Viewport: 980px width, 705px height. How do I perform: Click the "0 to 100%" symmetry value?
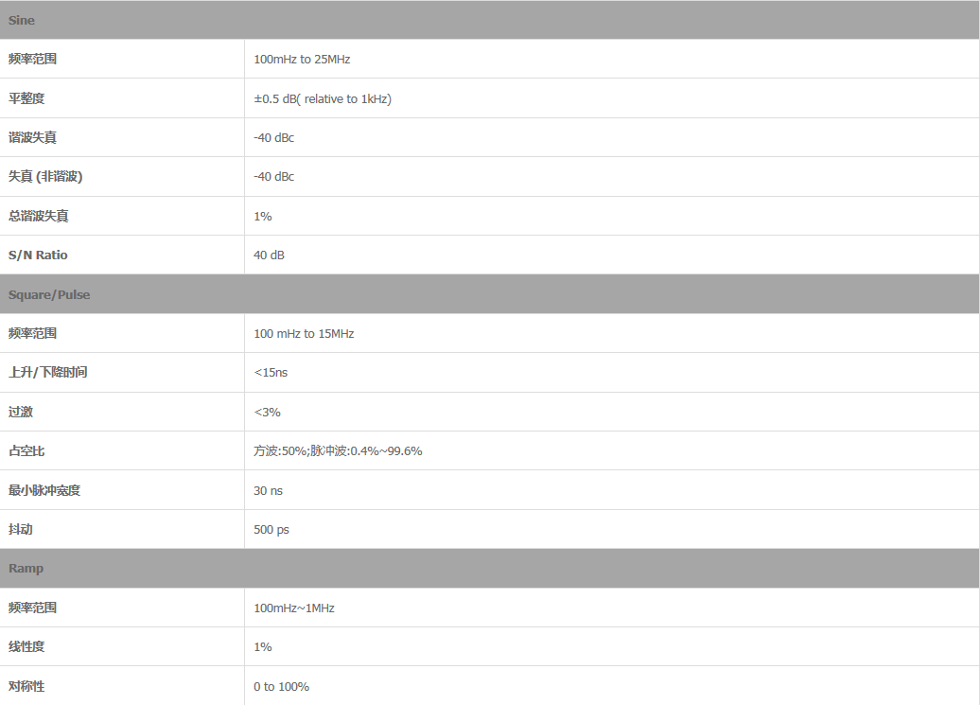pos(281,687)
